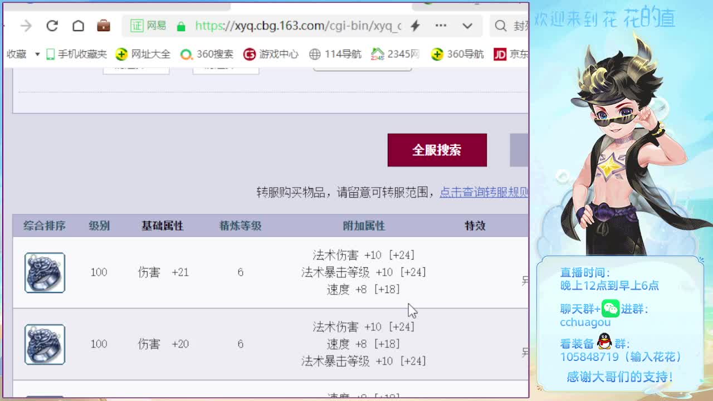Expand the 收藏 bookmarks dropdown arrow
This screenshot has width=713, height=401.
(37, 54)
